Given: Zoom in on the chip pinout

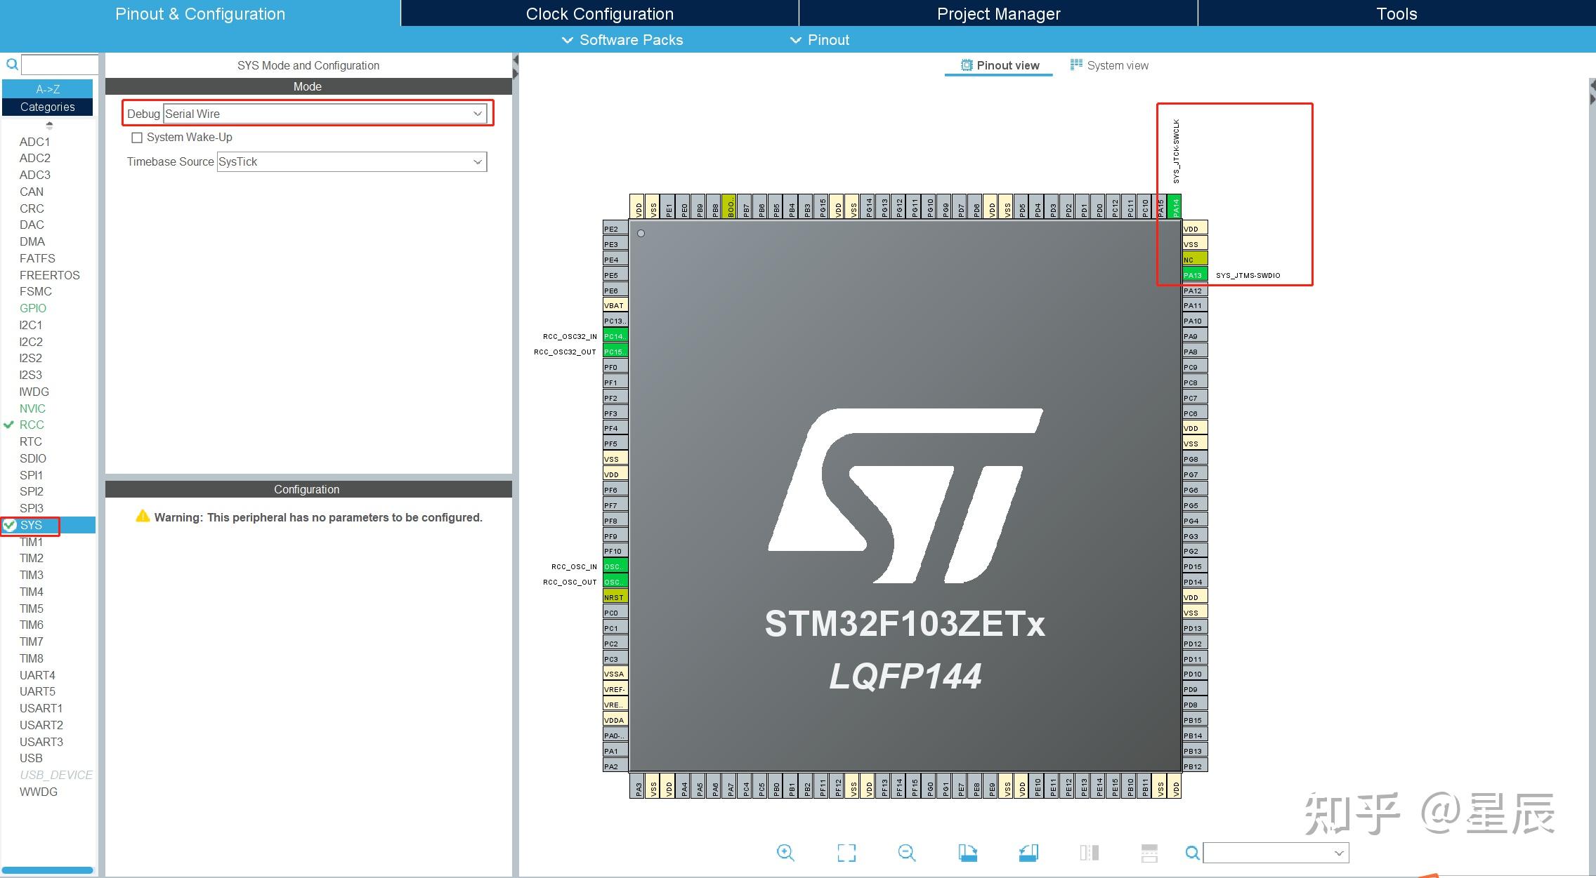Looking at the screenshot, I should pyautogui.click(x=785, y=853).
